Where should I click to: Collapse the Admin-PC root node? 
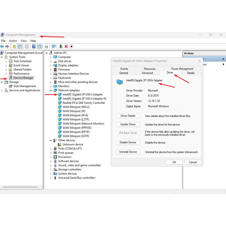(x=46, y=53)
